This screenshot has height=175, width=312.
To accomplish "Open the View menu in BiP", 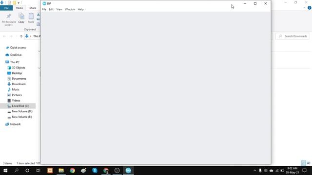I will click(x=59, y=9).
